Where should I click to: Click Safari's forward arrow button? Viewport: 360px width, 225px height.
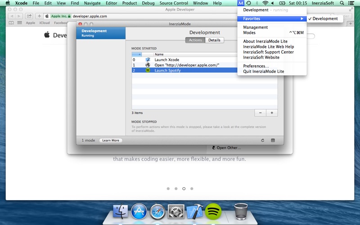click(x=19, y=16)
